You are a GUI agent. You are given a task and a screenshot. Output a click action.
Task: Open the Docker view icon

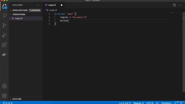pos(4,54)
